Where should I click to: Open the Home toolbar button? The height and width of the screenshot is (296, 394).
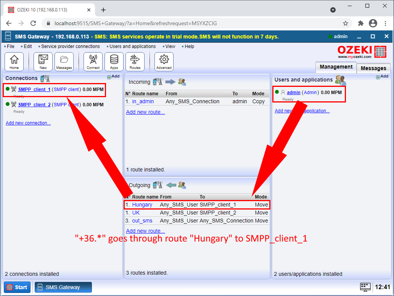tap(14, 62)
